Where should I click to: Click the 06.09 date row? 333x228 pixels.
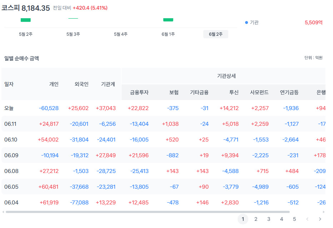pyautogui.click(x=163, y=155)
